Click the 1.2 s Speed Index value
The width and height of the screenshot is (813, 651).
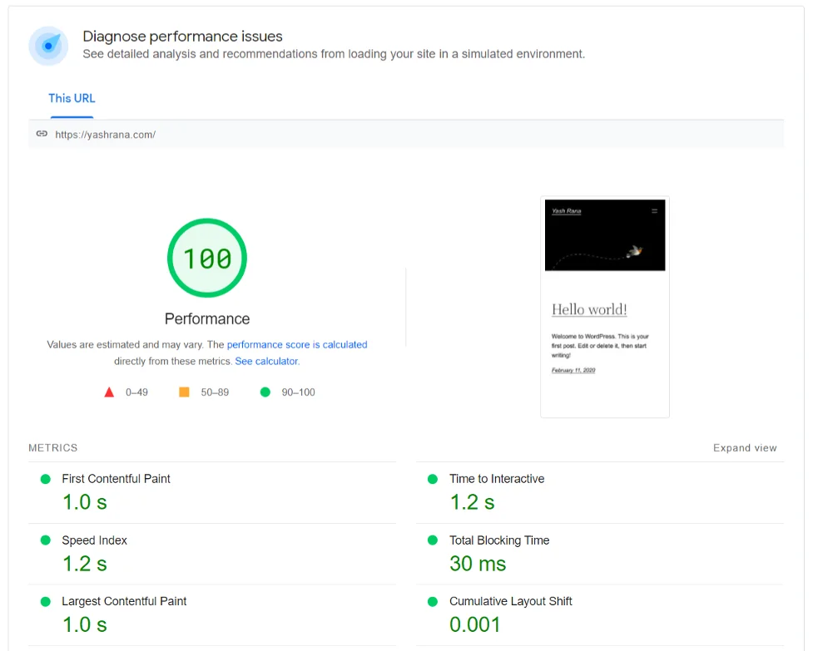tap(85, 564)
